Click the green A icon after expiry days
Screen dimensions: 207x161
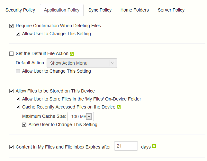click(154, 147)
